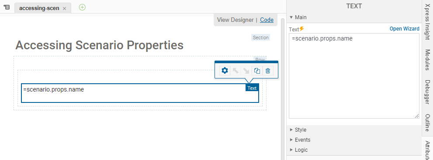Duplicate the selected Text element
This screenshot has width=433, height=160.
tap(257, 71)
